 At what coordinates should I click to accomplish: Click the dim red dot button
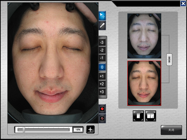click(102, 118)
